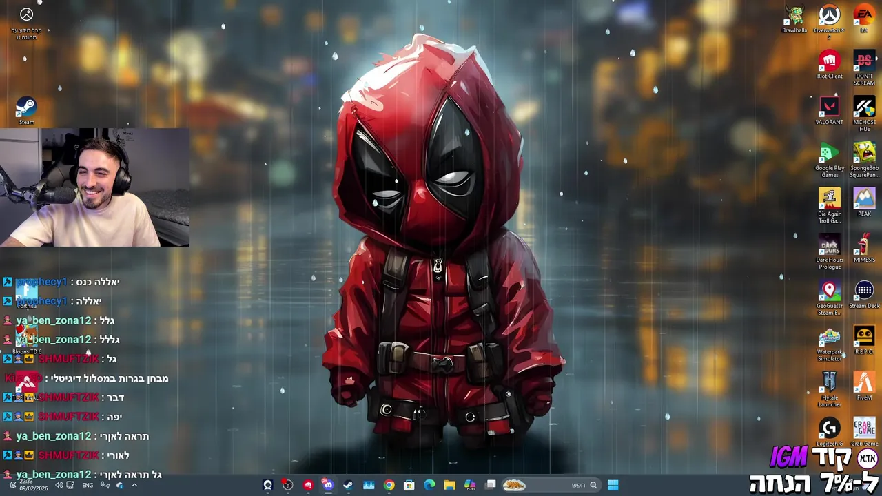
Task: Open the Brawlhalla desktop shortcut
Action: [794, 20]
